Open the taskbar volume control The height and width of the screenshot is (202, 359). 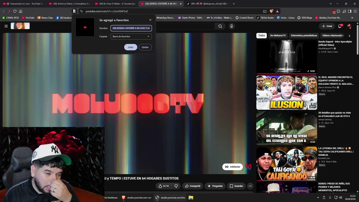coord(340,198)
